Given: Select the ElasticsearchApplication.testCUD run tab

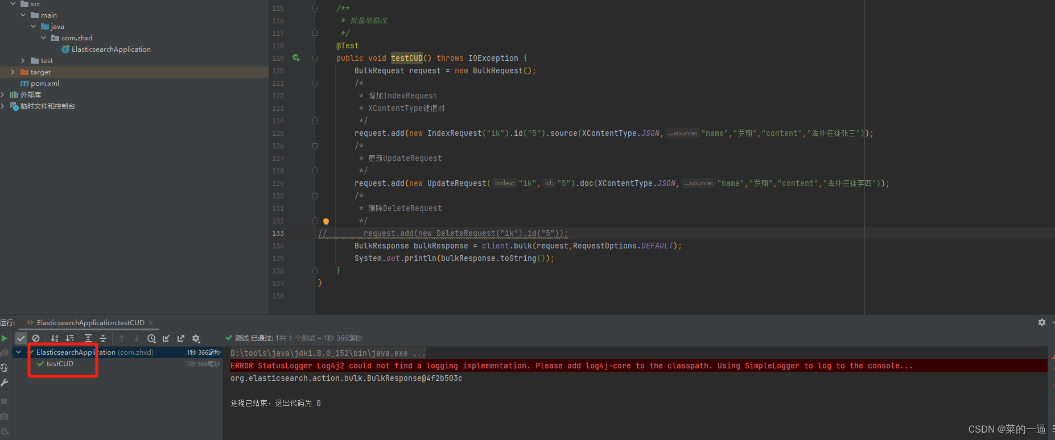Looking at the screenshot, I should coord(90,323).
